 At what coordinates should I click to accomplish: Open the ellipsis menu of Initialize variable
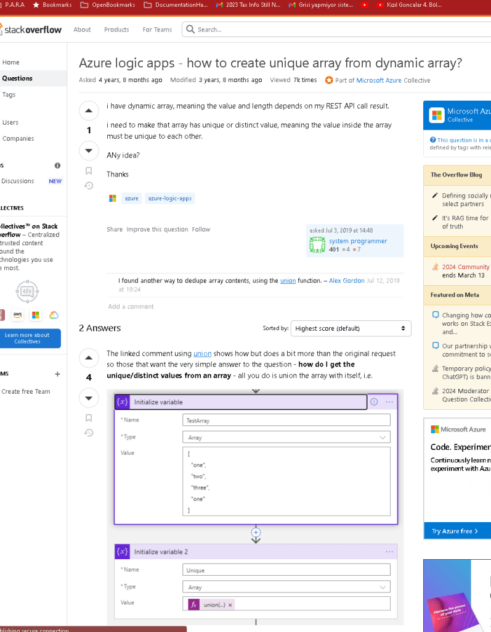(x=389, y=402)
